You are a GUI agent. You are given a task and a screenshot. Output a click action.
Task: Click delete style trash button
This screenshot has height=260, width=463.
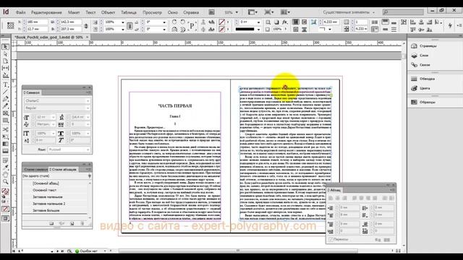tap(82, 224)
